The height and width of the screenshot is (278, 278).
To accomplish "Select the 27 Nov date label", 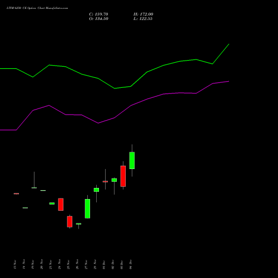I will (86, 264).
